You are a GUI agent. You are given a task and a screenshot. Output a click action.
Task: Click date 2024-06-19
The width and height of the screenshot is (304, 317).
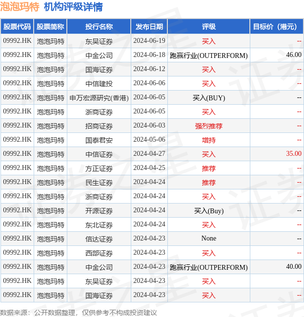pyautogui.click(x=149, y=41)
